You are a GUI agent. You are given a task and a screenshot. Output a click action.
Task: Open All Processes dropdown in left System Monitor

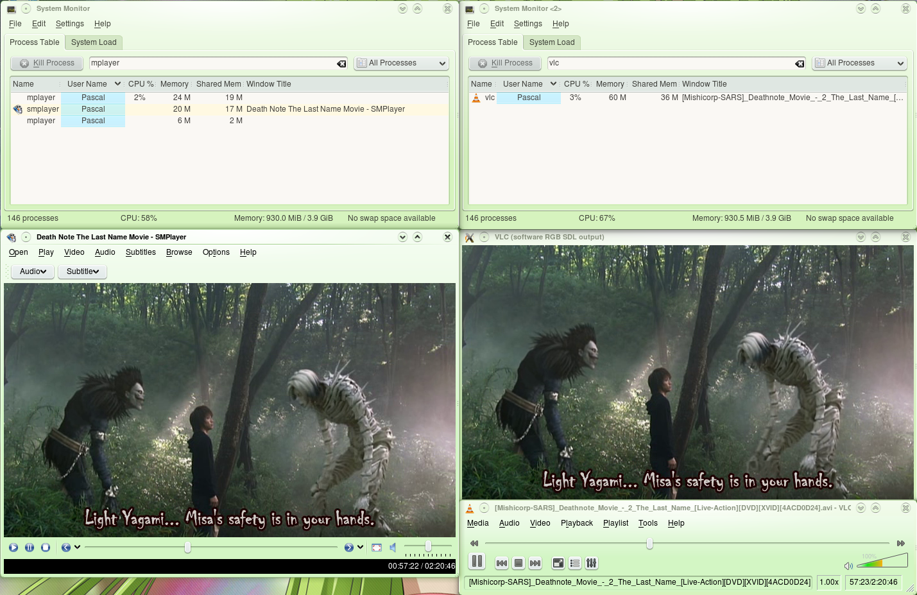(x=401, y=63)
